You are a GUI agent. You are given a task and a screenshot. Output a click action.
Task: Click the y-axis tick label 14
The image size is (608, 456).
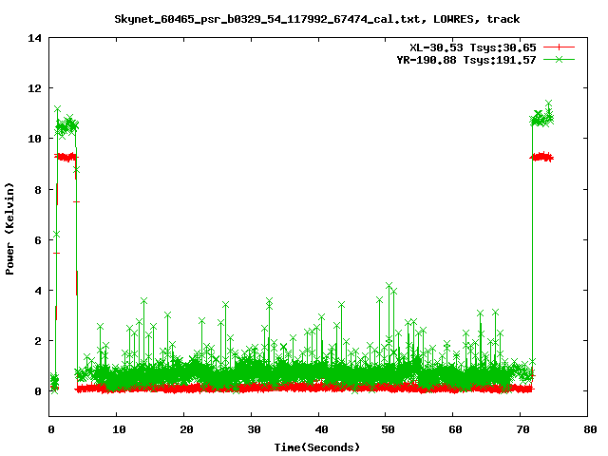[34, 38]
